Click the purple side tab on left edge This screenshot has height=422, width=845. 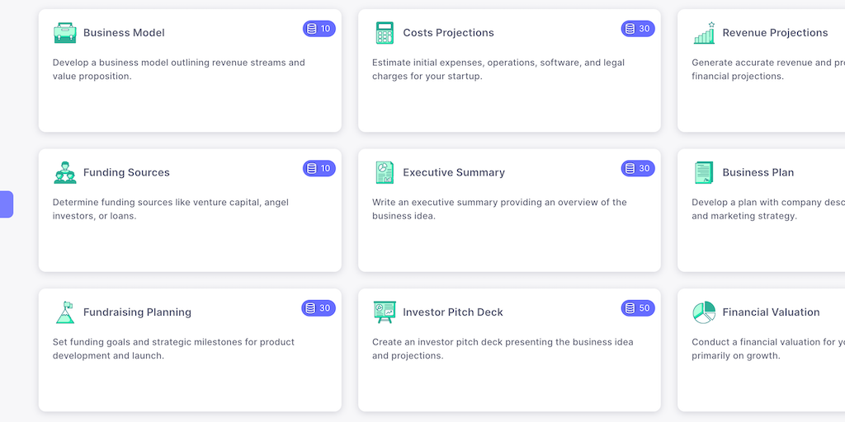pos(6,204)
